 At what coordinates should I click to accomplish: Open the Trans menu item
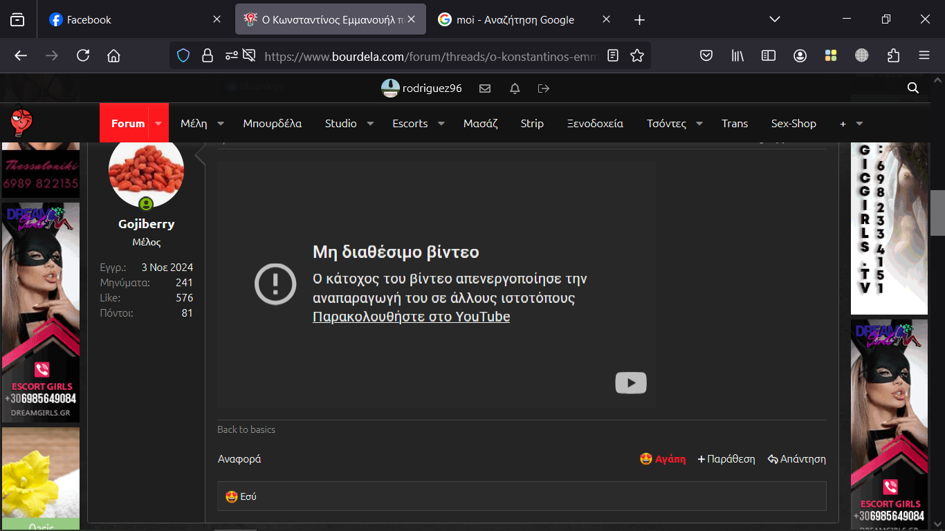tap(735, 124)
